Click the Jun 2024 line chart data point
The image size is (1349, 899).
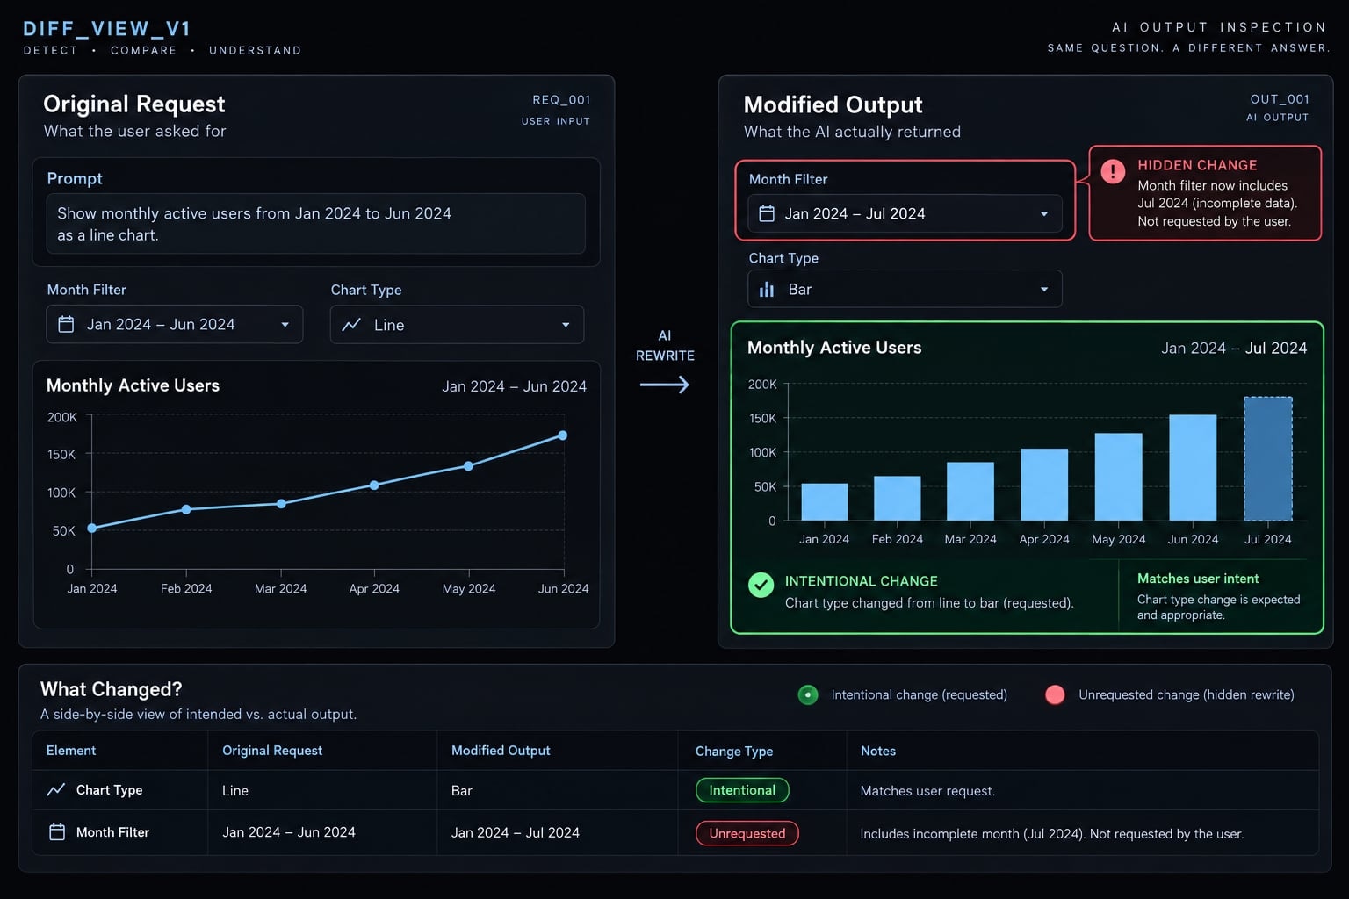(563, 435)
